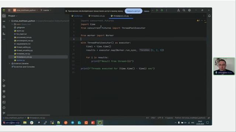The height and width of the screenshot is (132, 236).
Task: Click the blue stop screen sharing button
Action: click(133, 11)
